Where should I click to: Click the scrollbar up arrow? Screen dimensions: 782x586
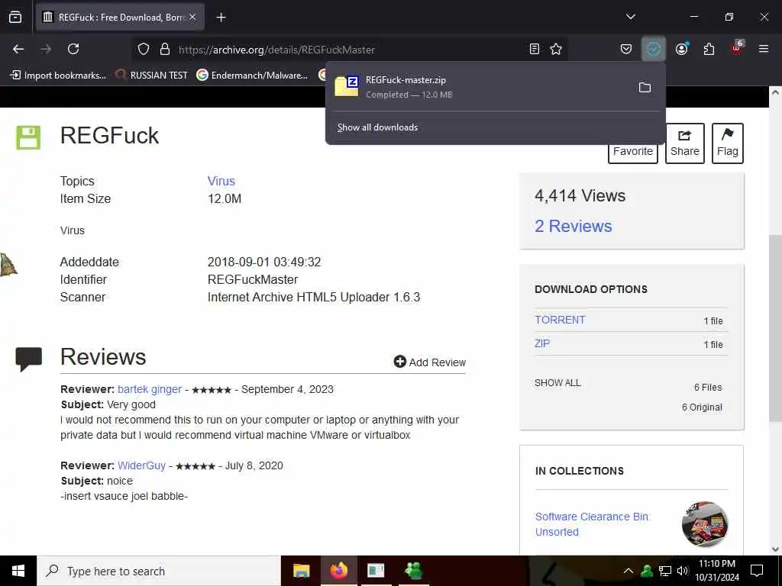(776, 92)
